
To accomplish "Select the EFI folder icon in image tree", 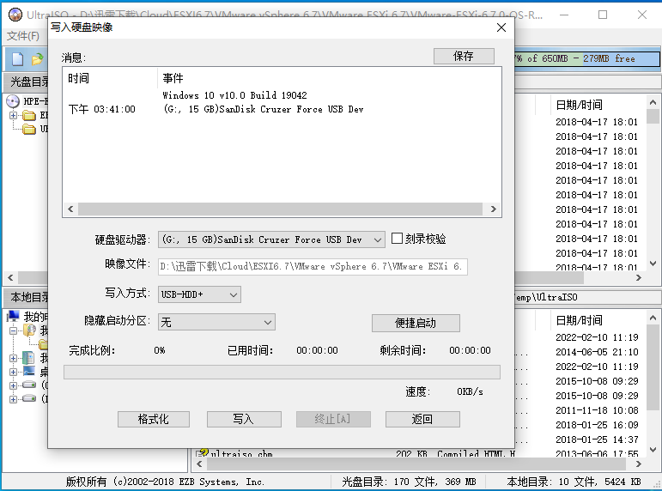I will point(28,115).
